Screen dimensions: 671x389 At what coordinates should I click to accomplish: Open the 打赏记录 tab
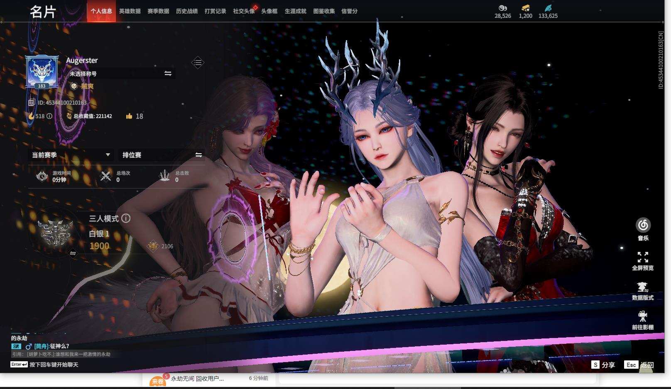215,11
